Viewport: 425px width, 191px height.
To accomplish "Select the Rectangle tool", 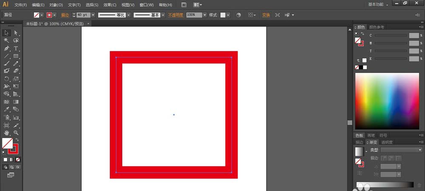I will click(16, 56).
